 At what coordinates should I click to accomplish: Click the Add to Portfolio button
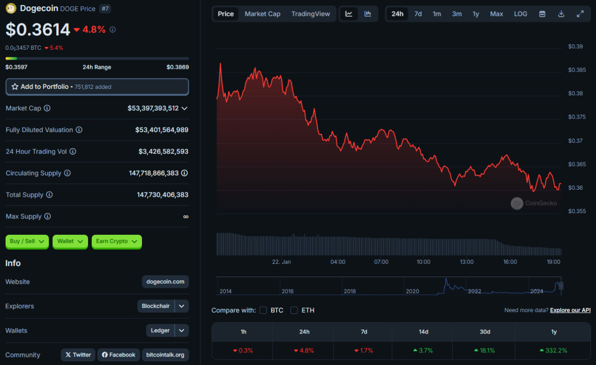[x=97, y=87]
